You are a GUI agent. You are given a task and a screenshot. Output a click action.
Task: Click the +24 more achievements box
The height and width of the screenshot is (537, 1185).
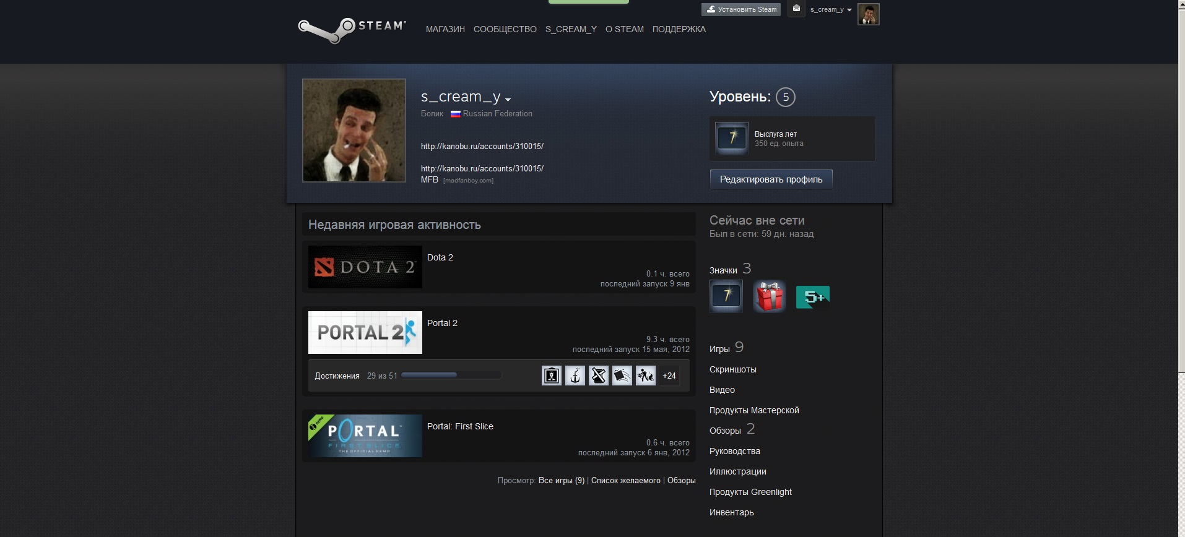tap(669, 376)
